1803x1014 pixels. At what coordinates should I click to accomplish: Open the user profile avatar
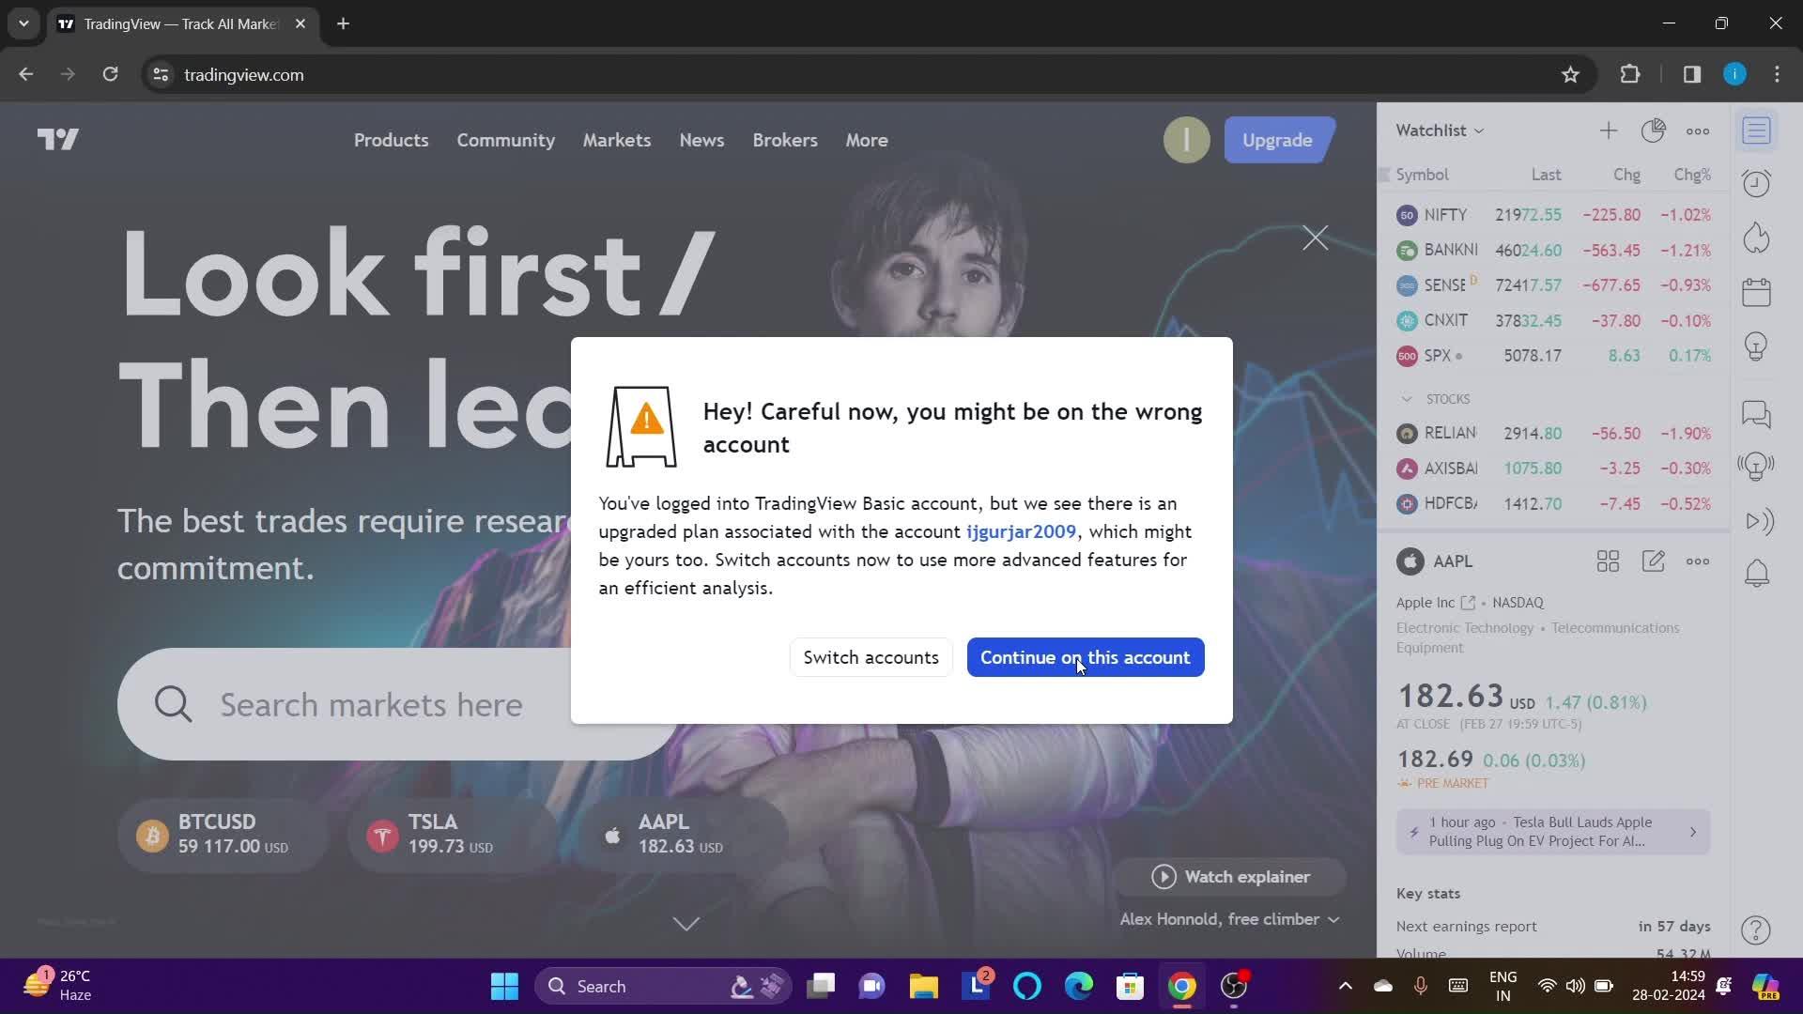click(x=1186, y=140)
